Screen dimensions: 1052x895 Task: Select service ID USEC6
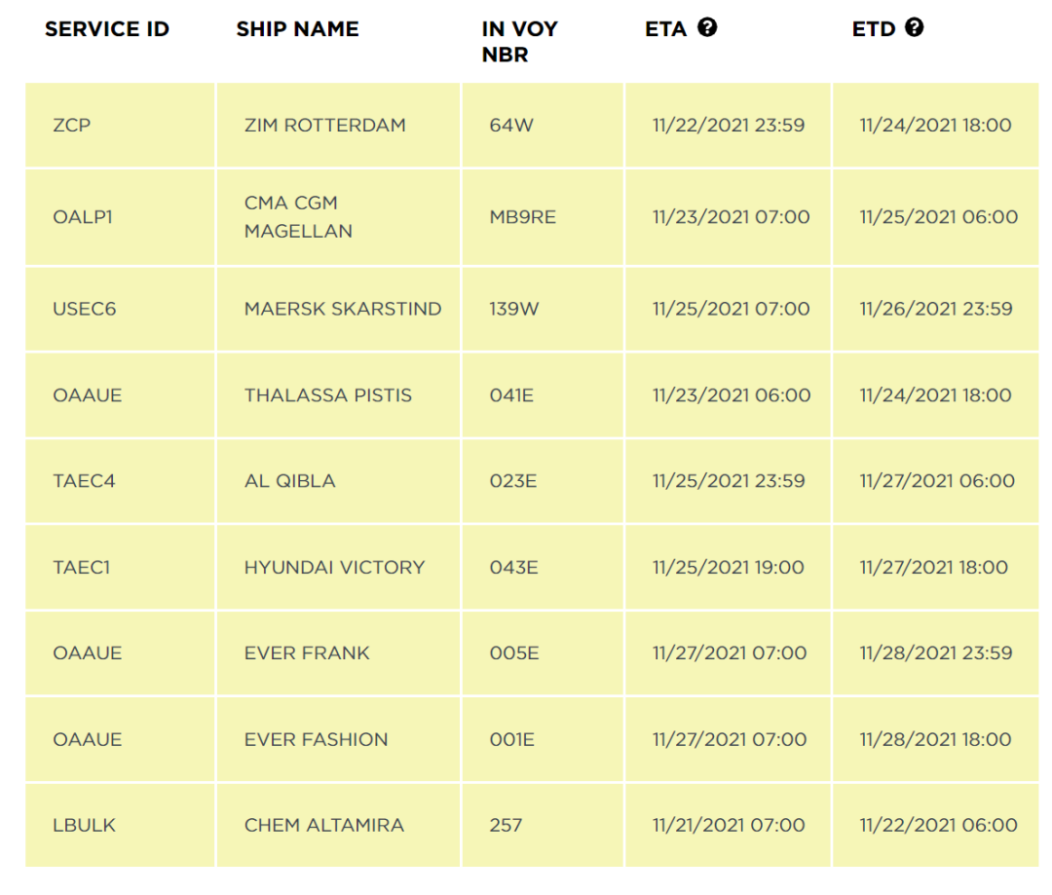point(85,310)
